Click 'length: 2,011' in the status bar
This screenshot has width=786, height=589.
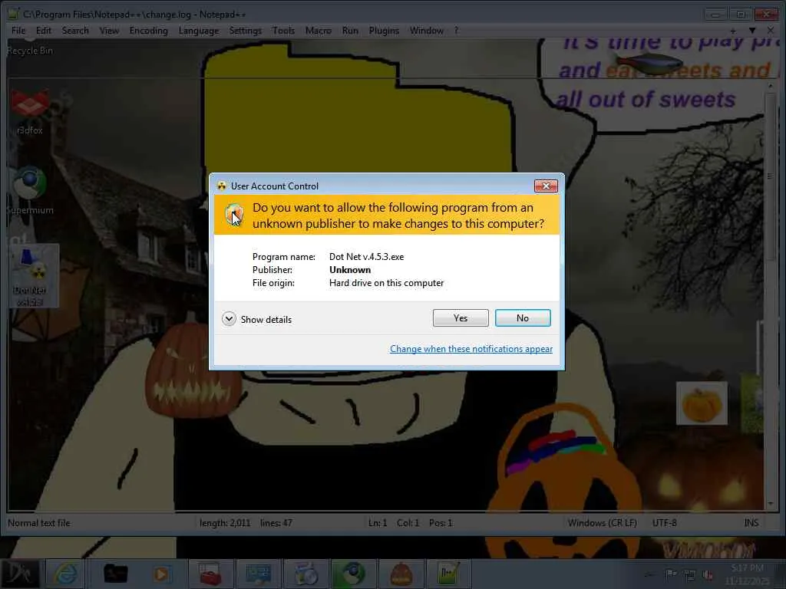click(225, 523)
